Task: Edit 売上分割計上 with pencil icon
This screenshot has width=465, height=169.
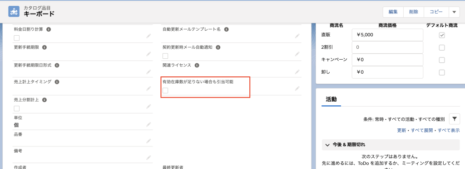Action: pyautogui.click(x=148, y=106)
